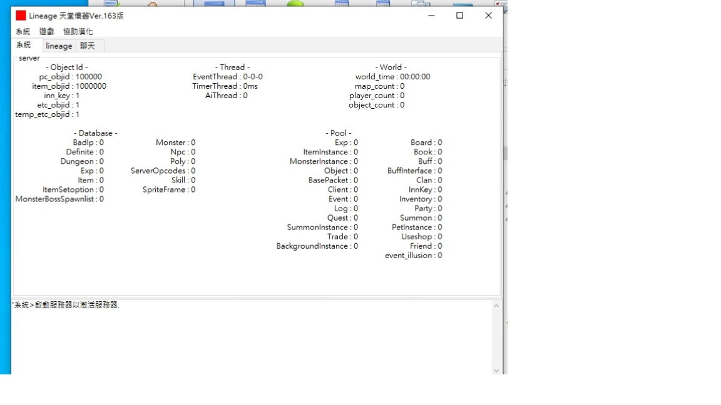Viewport: 721px width, 405px height.
Task: Click the Useshop : 0 pool entry
Action: pos(422,237)
